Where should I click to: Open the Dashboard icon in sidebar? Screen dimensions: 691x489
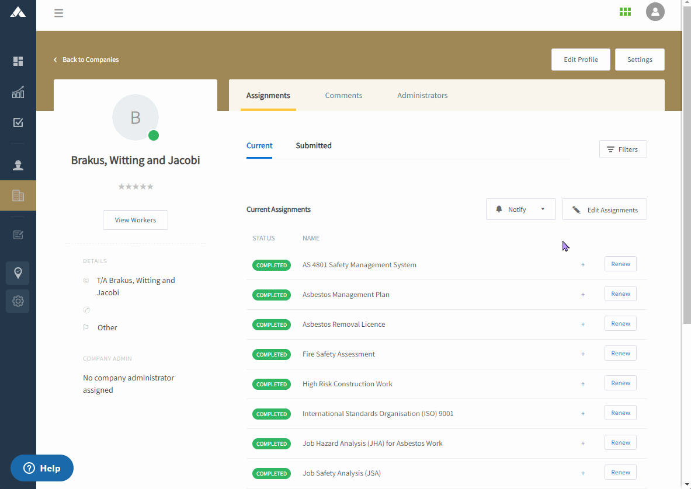click(18, 61)
